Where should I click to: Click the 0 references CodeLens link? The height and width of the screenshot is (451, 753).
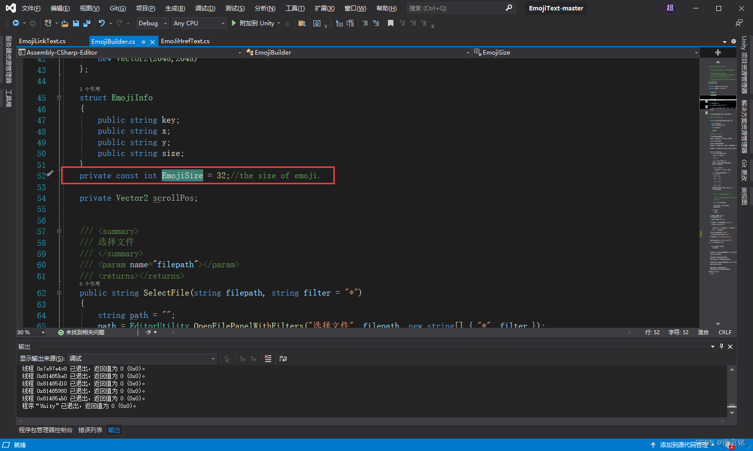click(90, 284)
